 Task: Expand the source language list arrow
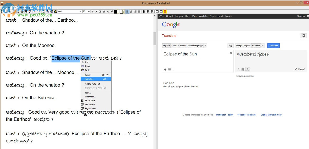point(205,46)
